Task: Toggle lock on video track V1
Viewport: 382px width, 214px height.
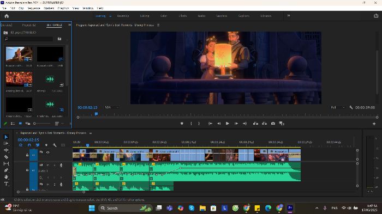Action: 27,155
